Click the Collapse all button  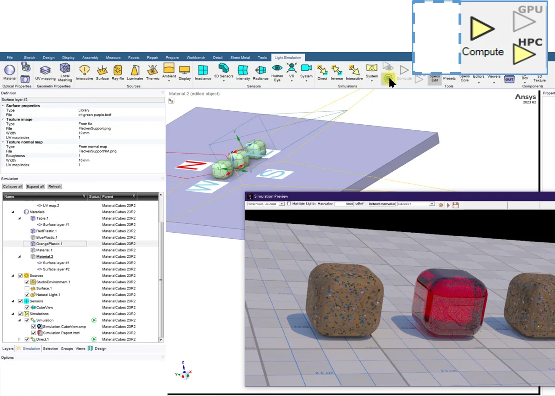coord(13,186)
